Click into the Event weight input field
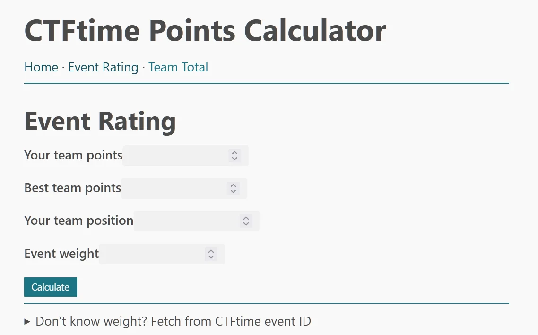Image resolution: width=538 pixels, height=335 pixels. pyautogui.click(x=151, y=254)
